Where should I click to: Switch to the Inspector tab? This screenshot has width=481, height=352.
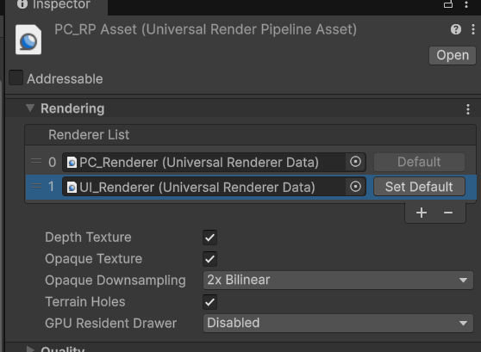pos(55,5)
